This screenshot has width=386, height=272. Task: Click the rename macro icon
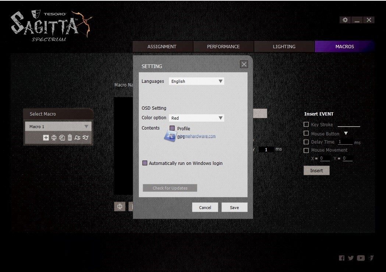point(54,138)
